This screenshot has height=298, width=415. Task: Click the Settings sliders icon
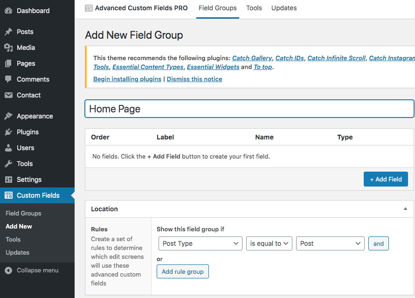(8, 180)
